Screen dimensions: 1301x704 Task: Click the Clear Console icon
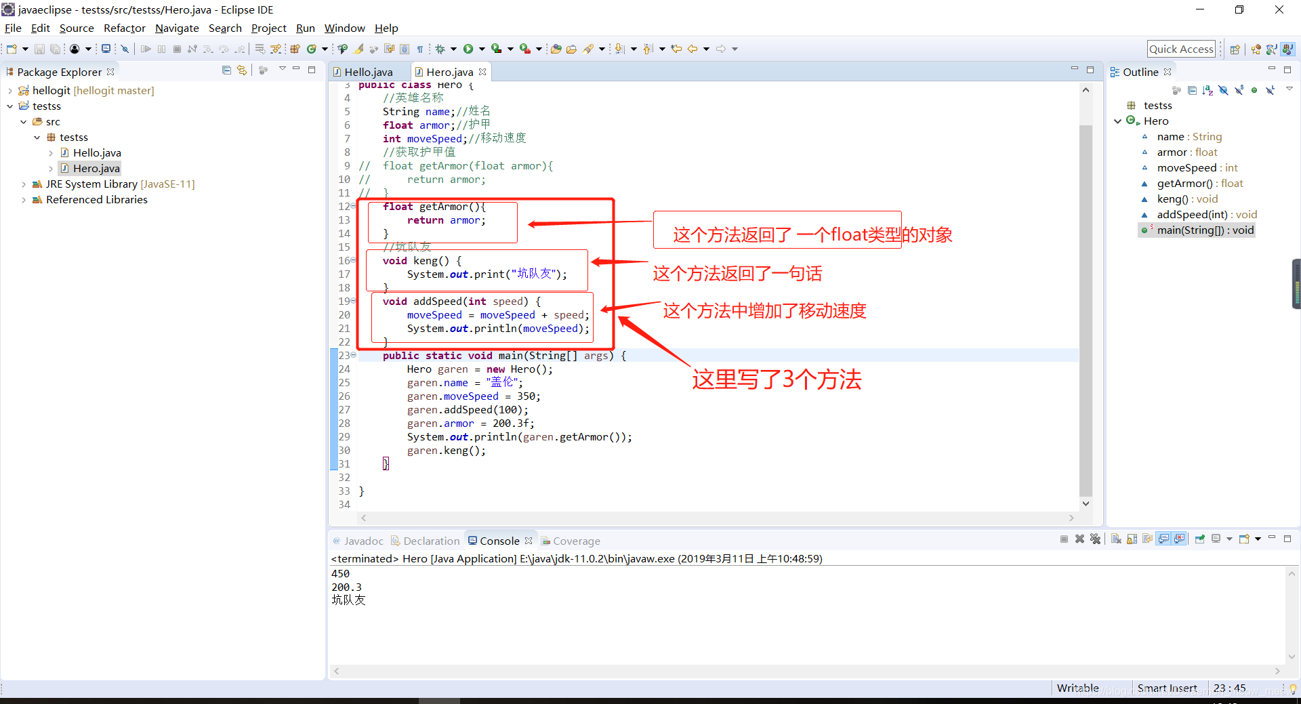click(1116, 539)
